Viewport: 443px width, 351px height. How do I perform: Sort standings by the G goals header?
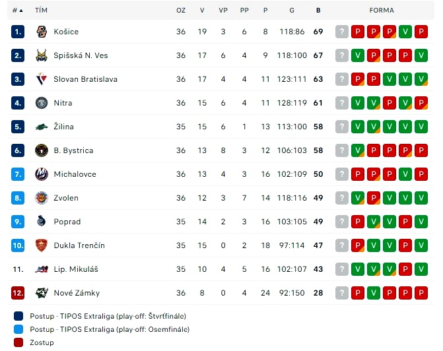[x=292, y=11]
